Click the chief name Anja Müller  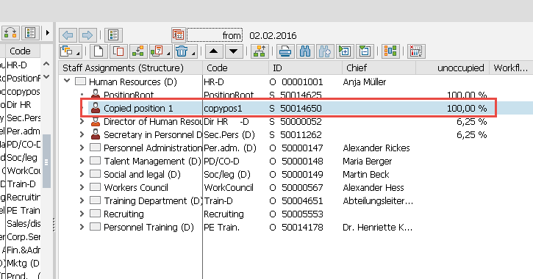click(365, 81)
